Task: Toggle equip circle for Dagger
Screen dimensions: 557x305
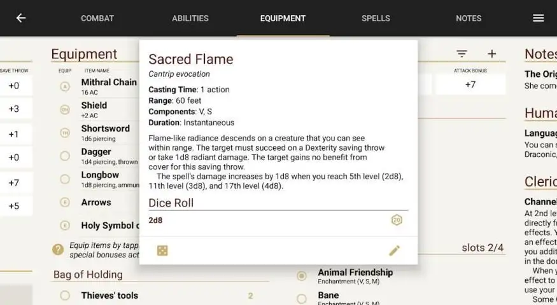Action: coord(65,156)
